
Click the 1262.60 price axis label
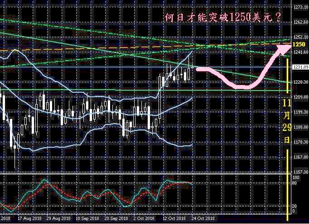[301, 22]
